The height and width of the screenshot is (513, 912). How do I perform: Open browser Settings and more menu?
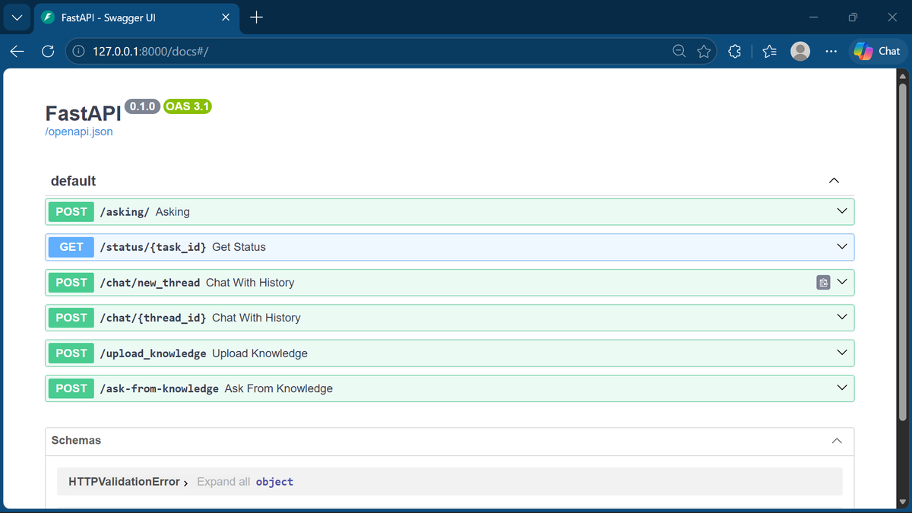tap(831, 51)
